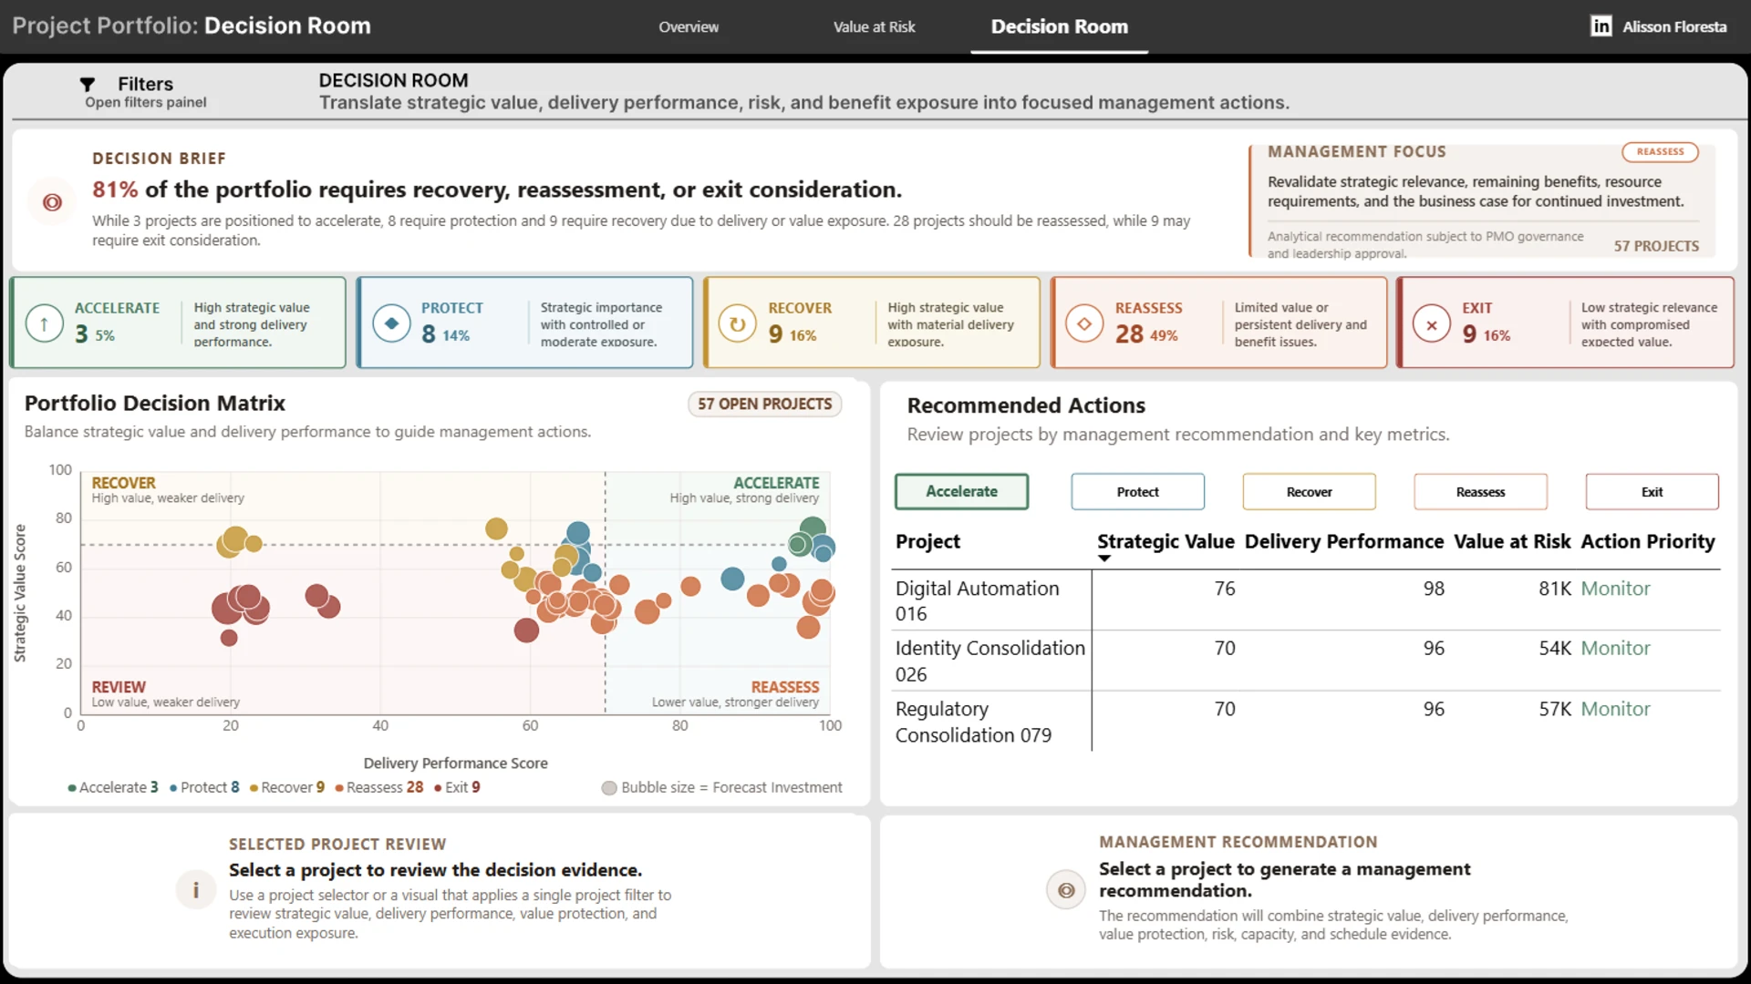Select the Accelerate card up-arrow icon

point(44,323)
